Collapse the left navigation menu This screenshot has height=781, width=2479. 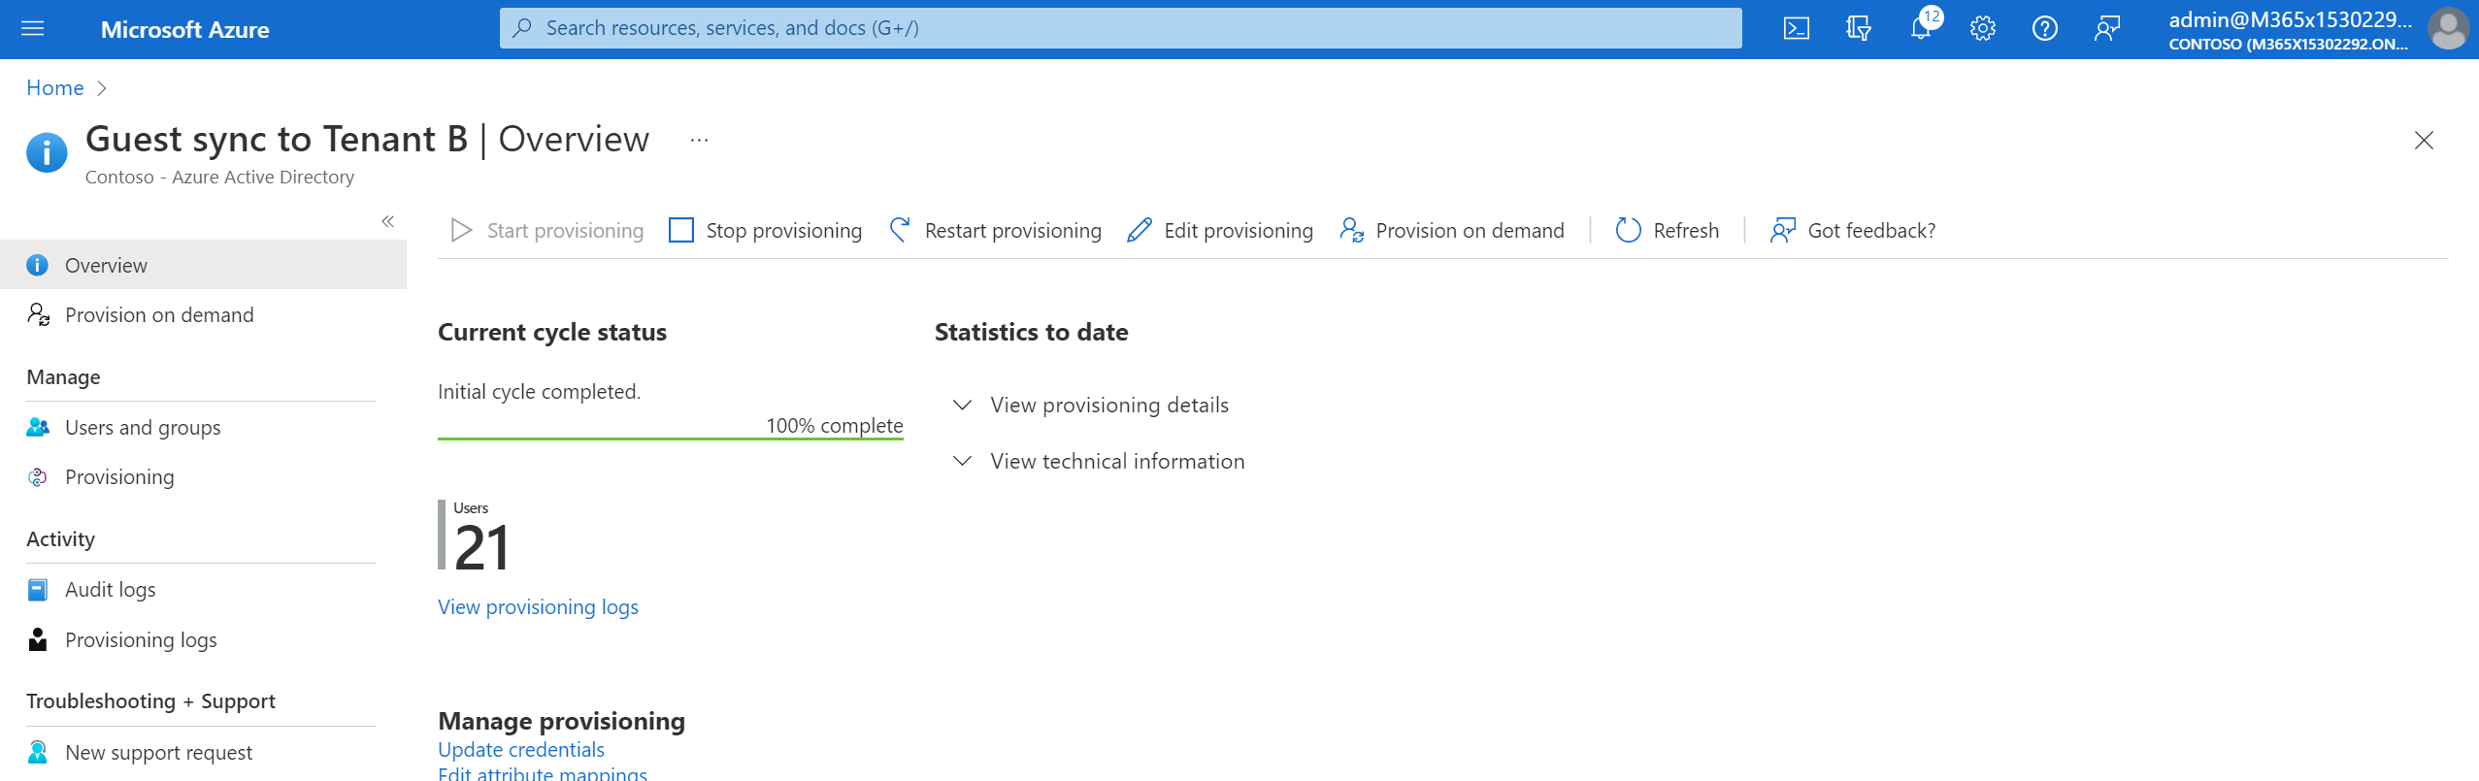point(387,221)
